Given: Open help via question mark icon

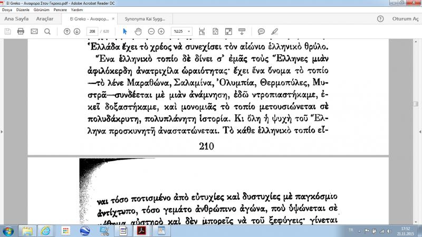Looking at the screenshot, I should pos(380,19).
